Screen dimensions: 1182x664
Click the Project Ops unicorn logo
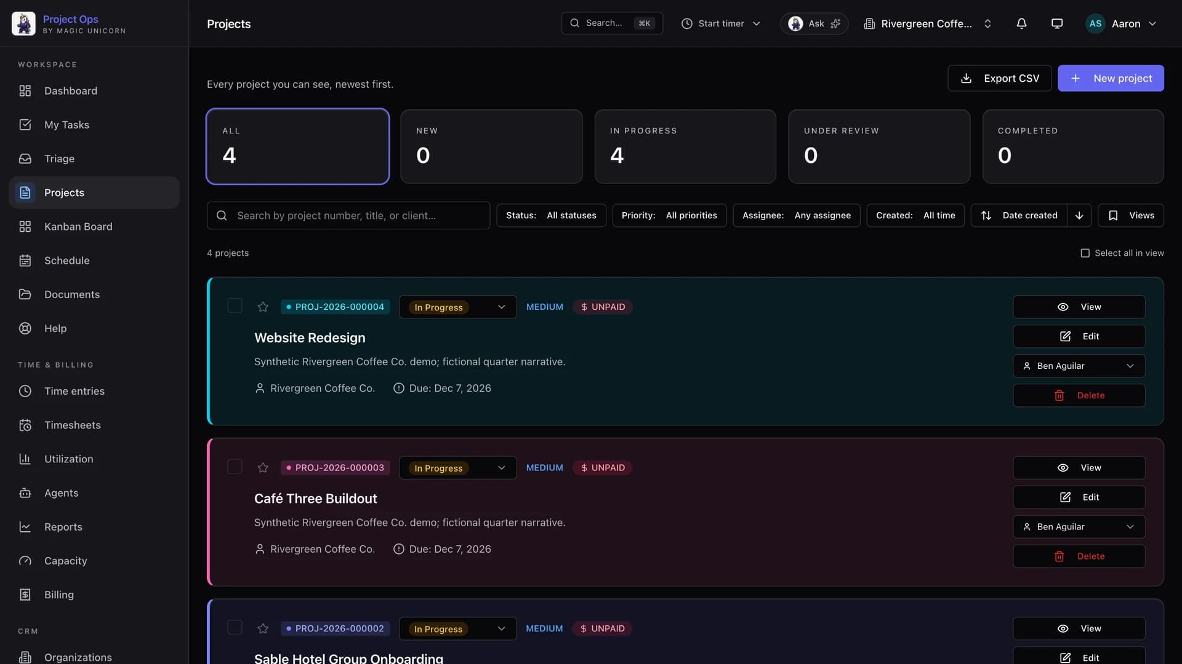point(23,23)
